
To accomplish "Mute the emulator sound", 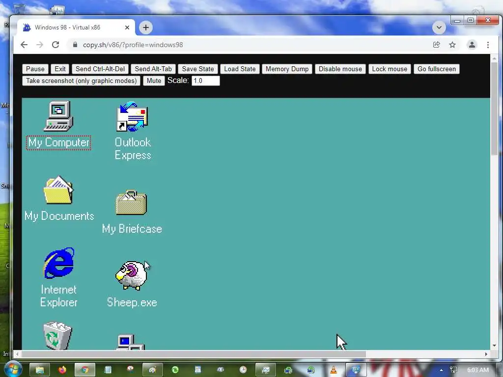I will (x=154, y=81).
